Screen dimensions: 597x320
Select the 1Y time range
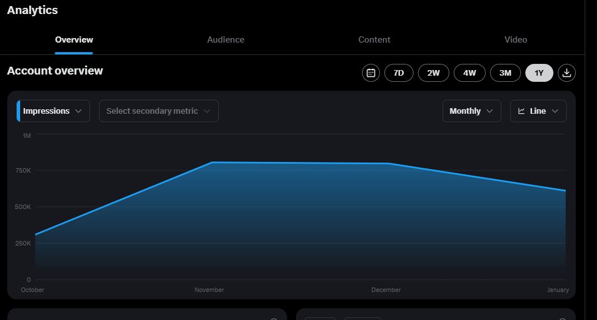point(539,73)
